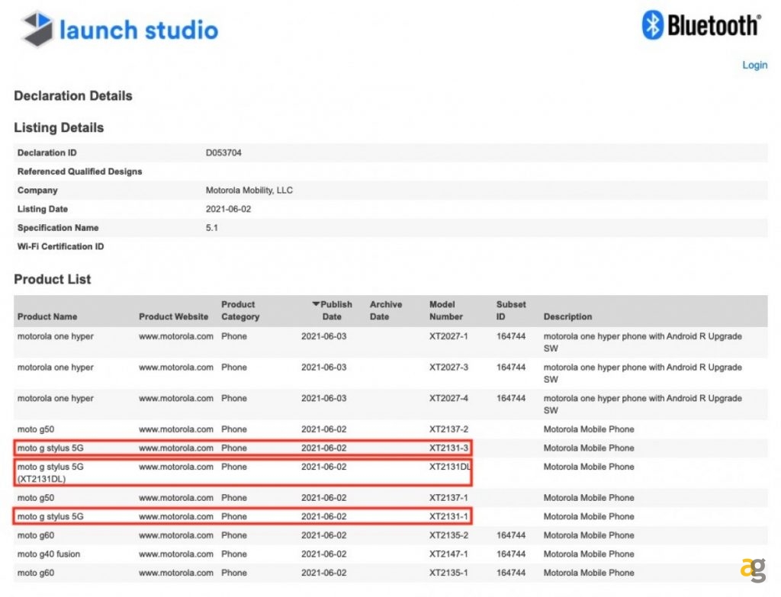Image resolution: width=781 pixels, height=597 pixels.
Task: Click the Product Website column header
Action: point(173,316)
